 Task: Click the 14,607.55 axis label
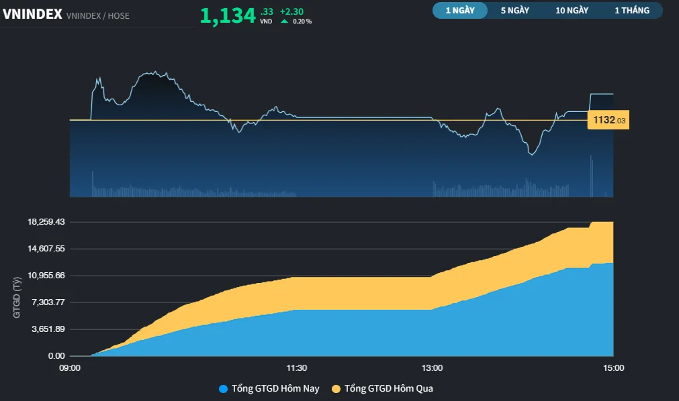pos(46,249)
